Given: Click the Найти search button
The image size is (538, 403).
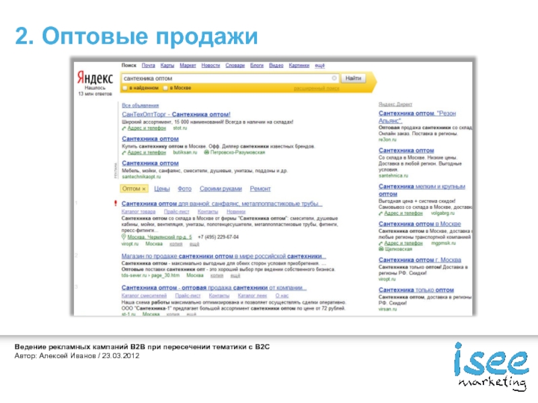Looking at the screenshot, I should click(x=354, y=78).
